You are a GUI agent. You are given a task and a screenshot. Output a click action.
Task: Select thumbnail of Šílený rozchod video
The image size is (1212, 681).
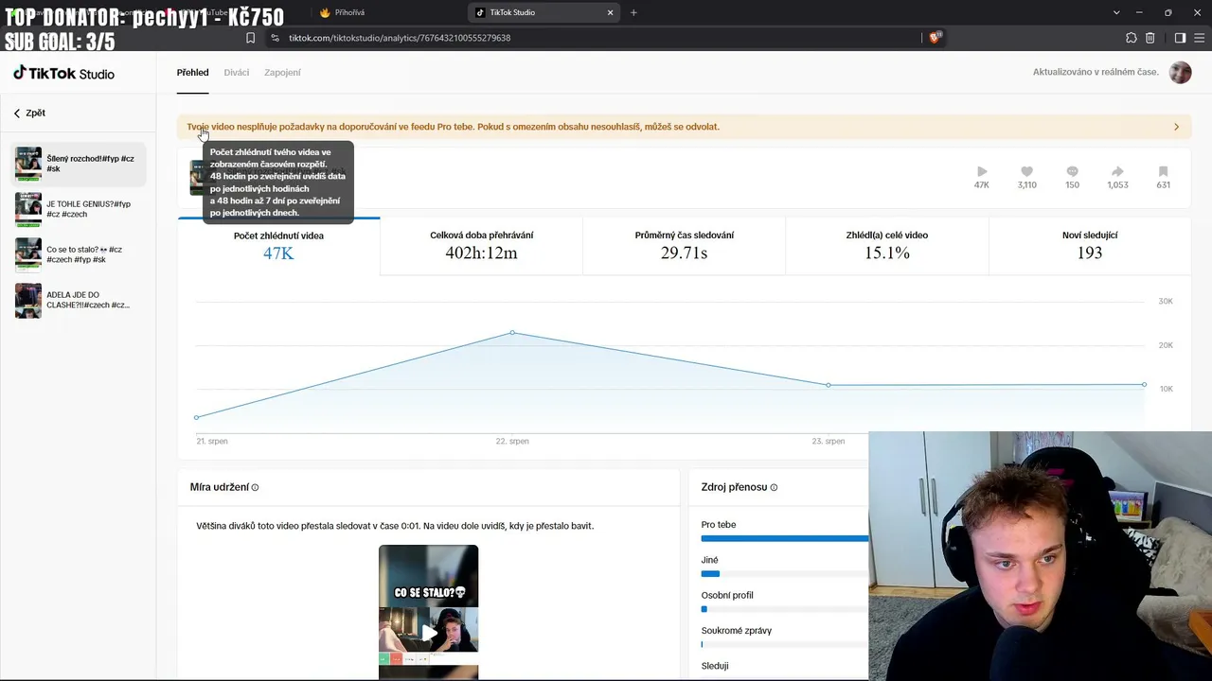[x=28, y=165]
